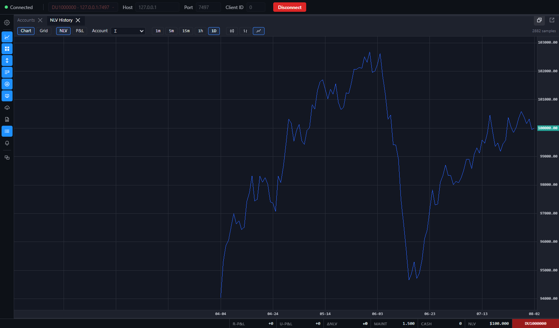Viewport: 559px width, 328px height.
Task: Set timeframe to 5m
Action: 171,31
